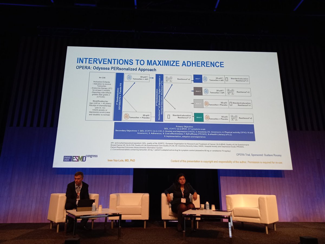This screenshot has height=244, width=325.
Task: Click the slide title INTERVENTIONS TO MAXIMIZE ADHERENCE
Action: coord(150,62)
